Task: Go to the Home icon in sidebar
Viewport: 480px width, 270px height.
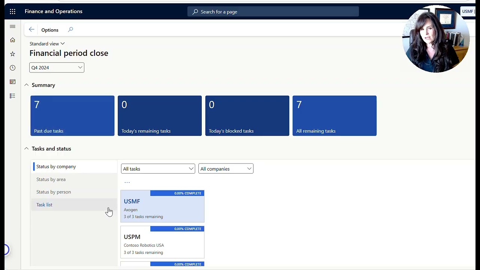Action: click(12, 40)
